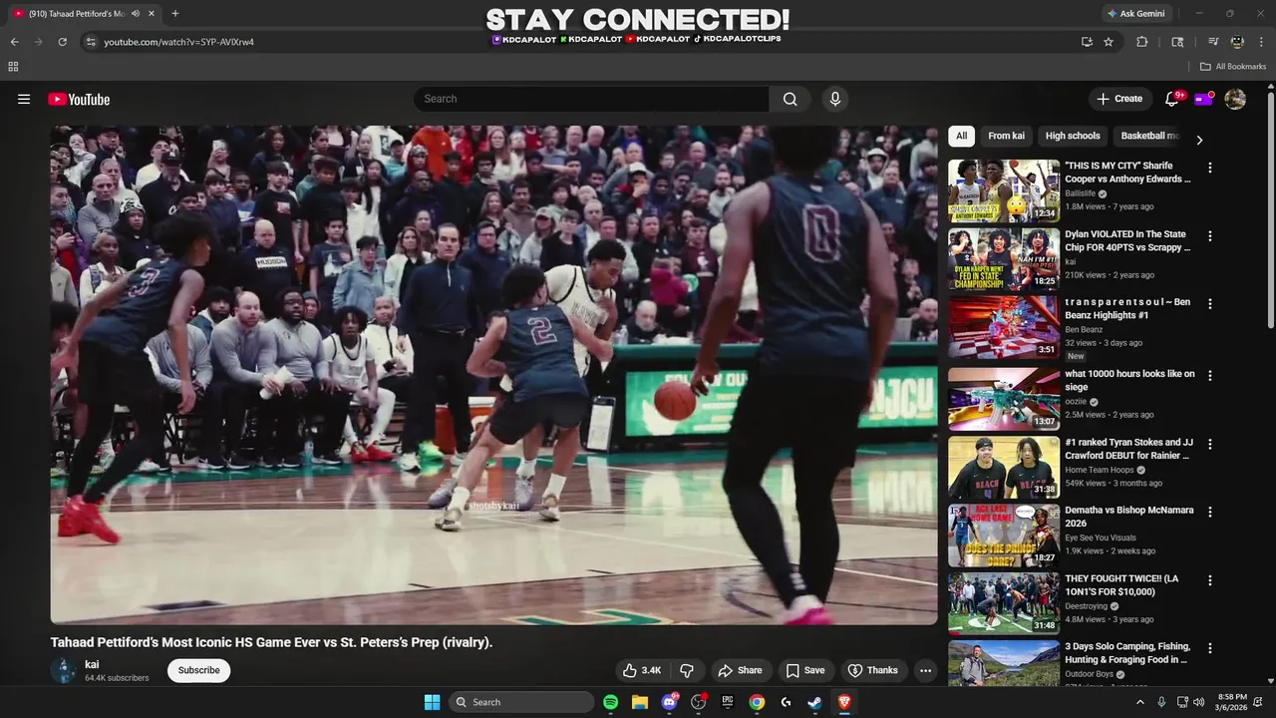The width and height of the screenshot is (1276, 718).
Task: Open the Dylan VIOLATED video thumbnail
Action: [x=1003, y=259]
